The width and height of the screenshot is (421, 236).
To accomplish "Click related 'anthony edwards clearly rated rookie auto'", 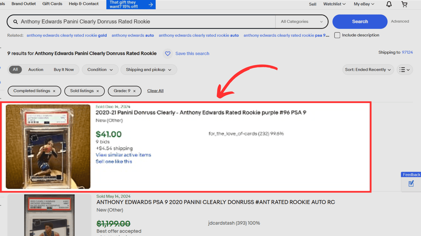I will click(199, 36).
